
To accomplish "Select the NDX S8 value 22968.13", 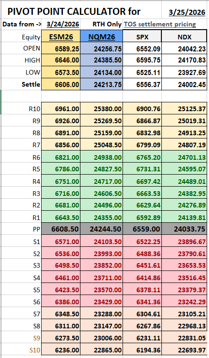I will (x=184, y=326).
